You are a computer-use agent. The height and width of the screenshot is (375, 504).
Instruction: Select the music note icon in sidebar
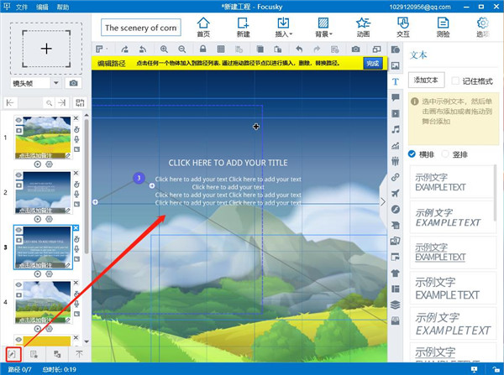(396, 129)
